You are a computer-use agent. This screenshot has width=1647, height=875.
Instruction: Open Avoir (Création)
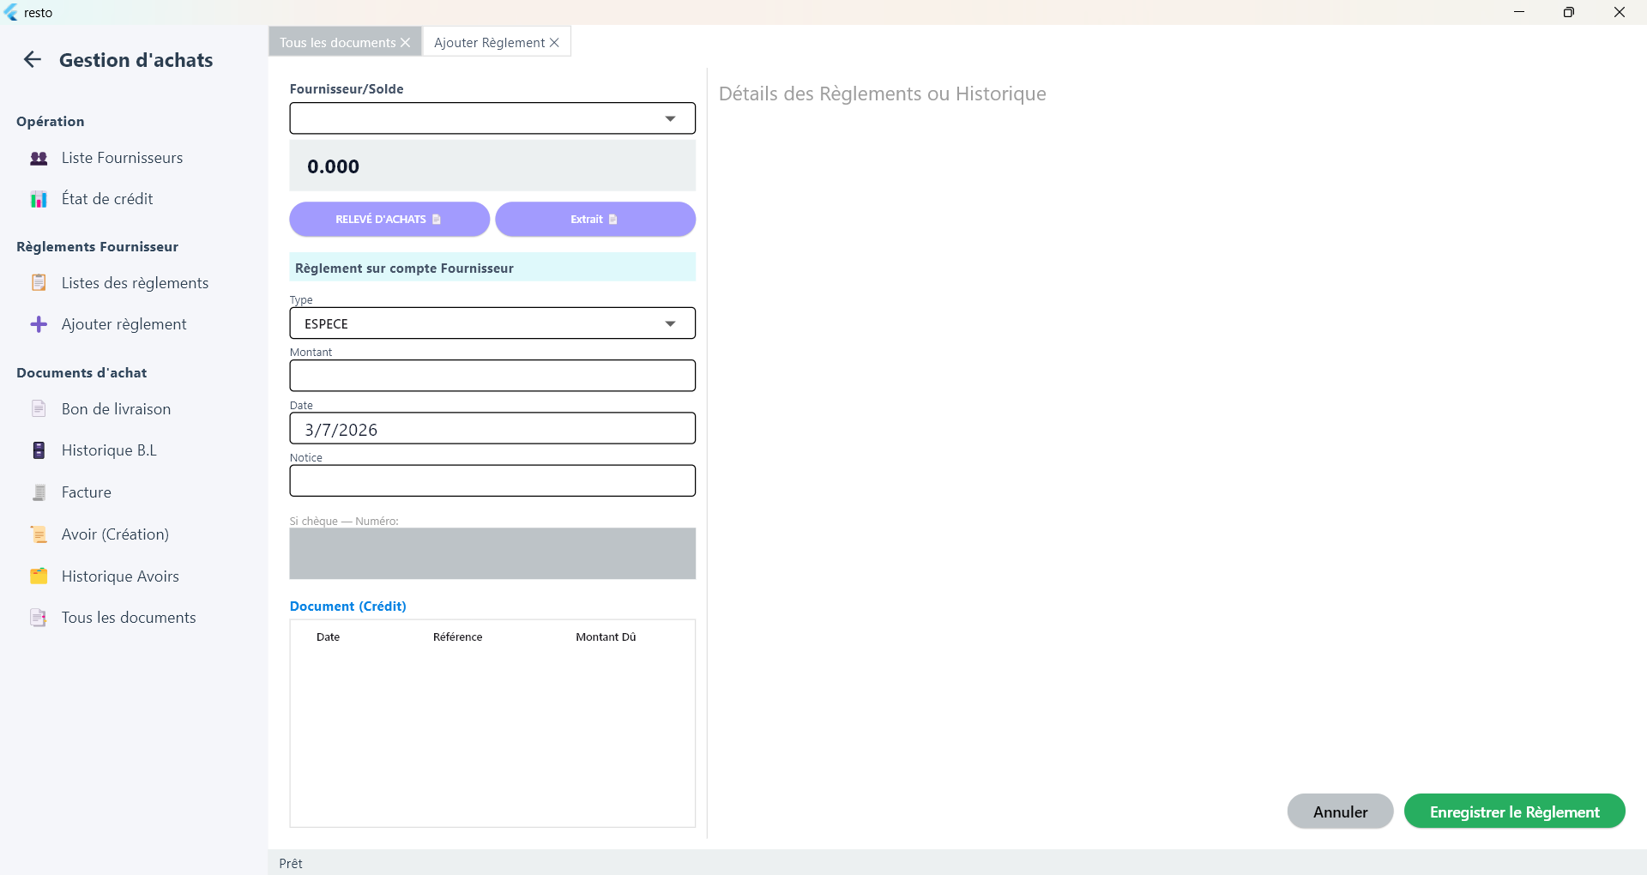pos(115,534)
